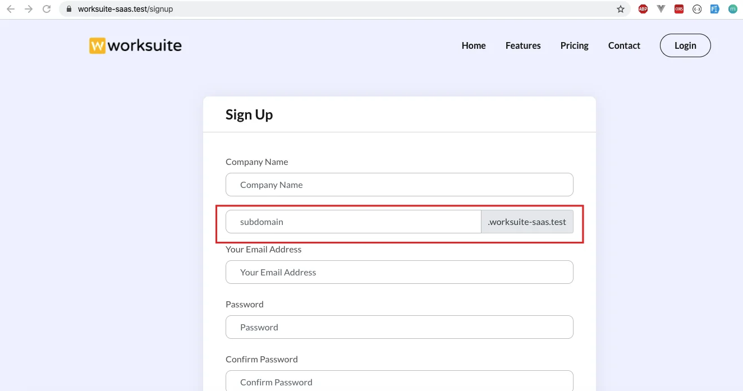View site info via padlock icon
The image size is (743, 391).
click(x=70, y=9)
